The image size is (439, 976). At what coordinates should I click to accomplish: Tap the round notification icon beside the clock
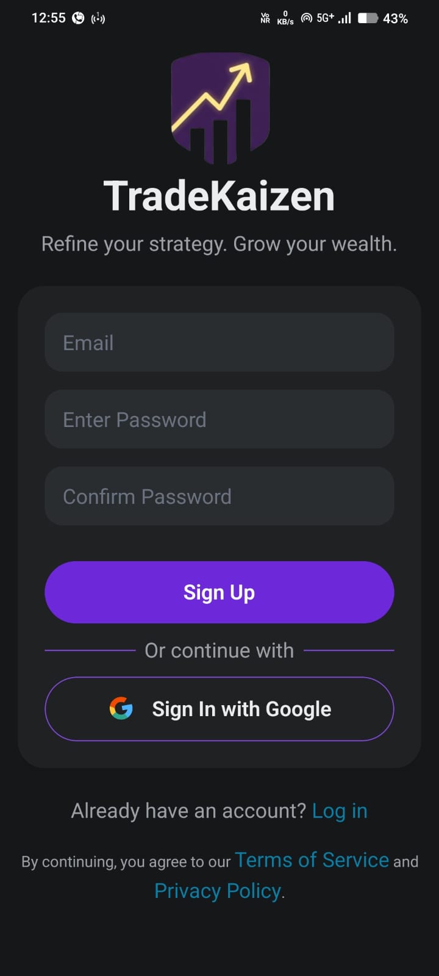click(x=78, y=18)
